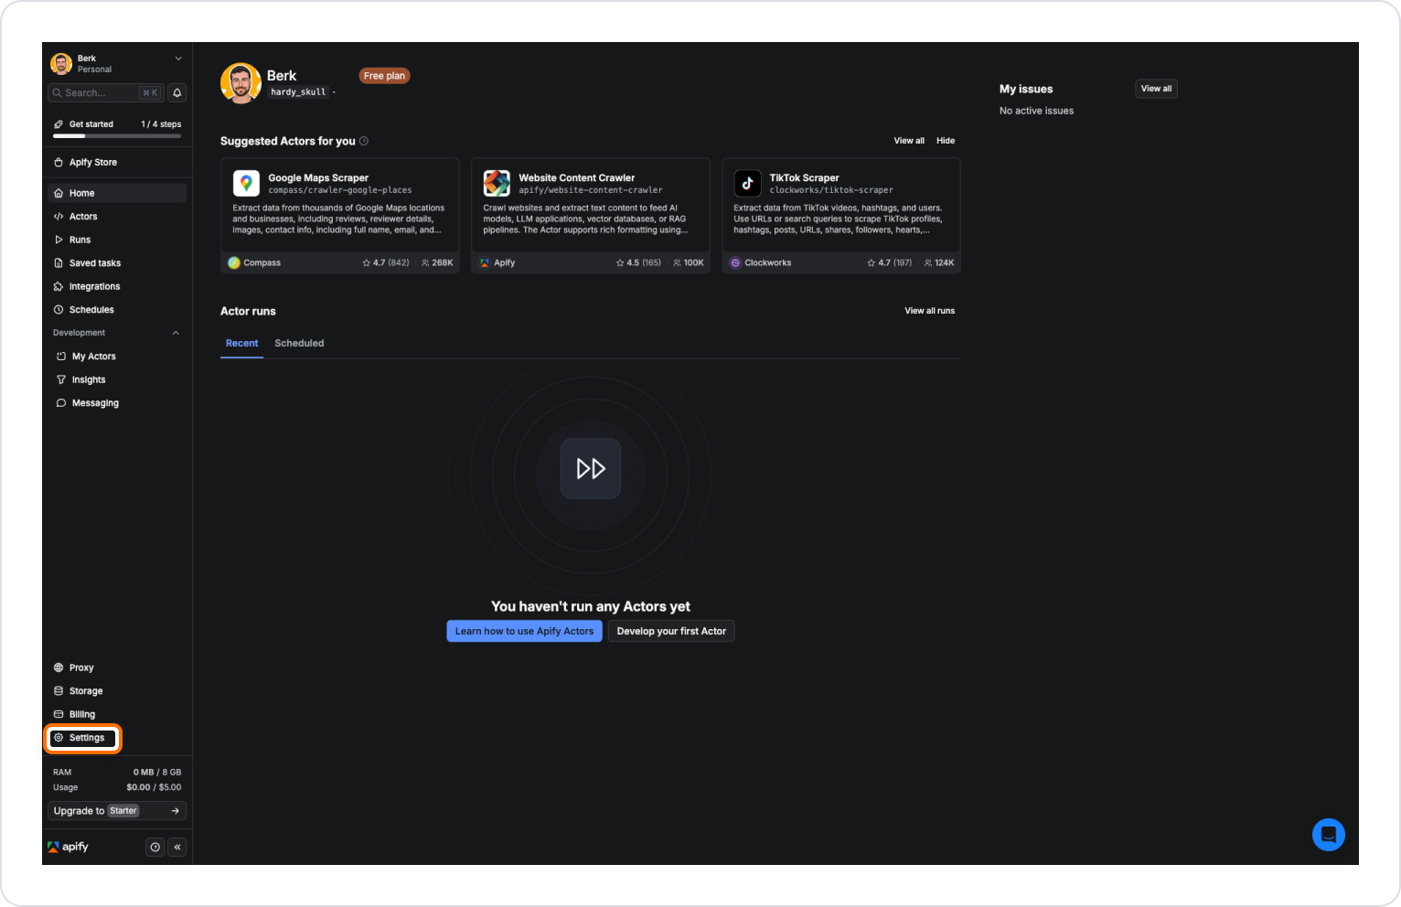Open the Google Maps Scraper card title
1401x907 pixels.
click(x=318, y=178)
